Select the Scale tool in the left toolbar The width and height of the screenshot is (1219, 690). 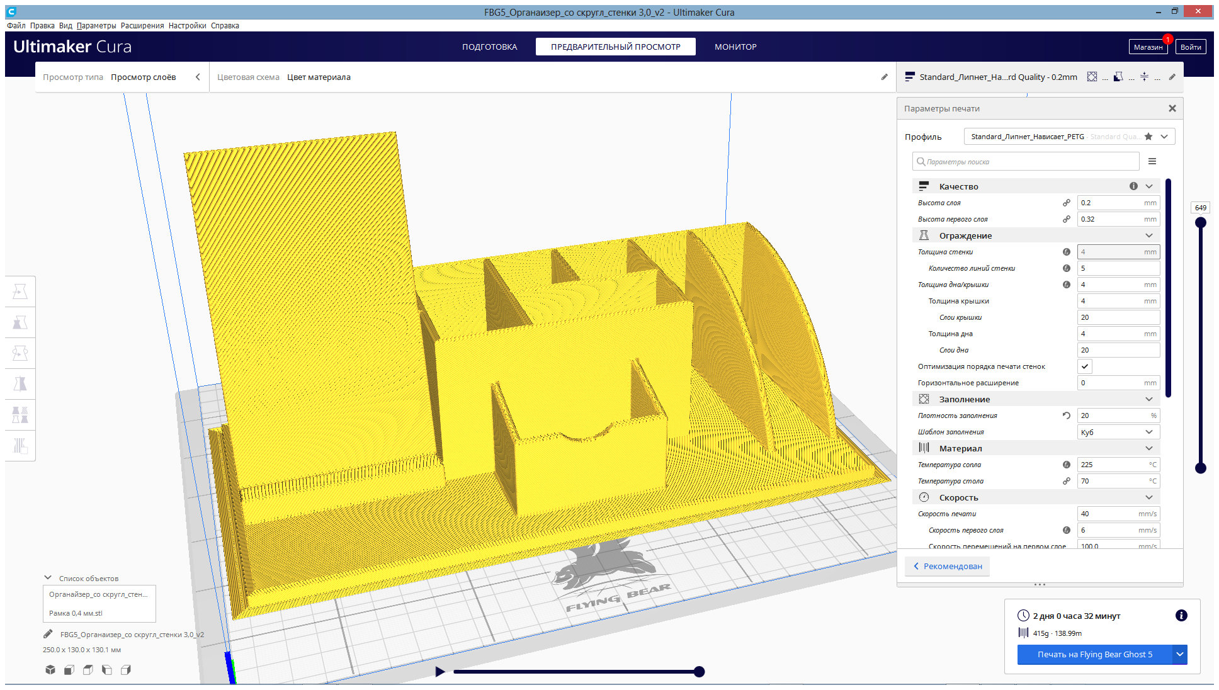point(20,322)
